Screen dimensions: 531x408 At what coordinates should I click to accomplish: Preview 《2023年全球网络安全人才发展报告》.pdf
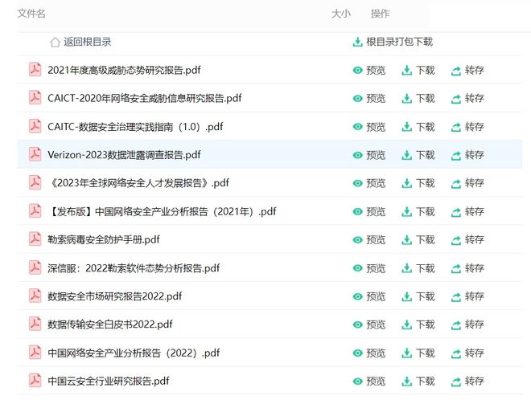(x=369, y=183)
